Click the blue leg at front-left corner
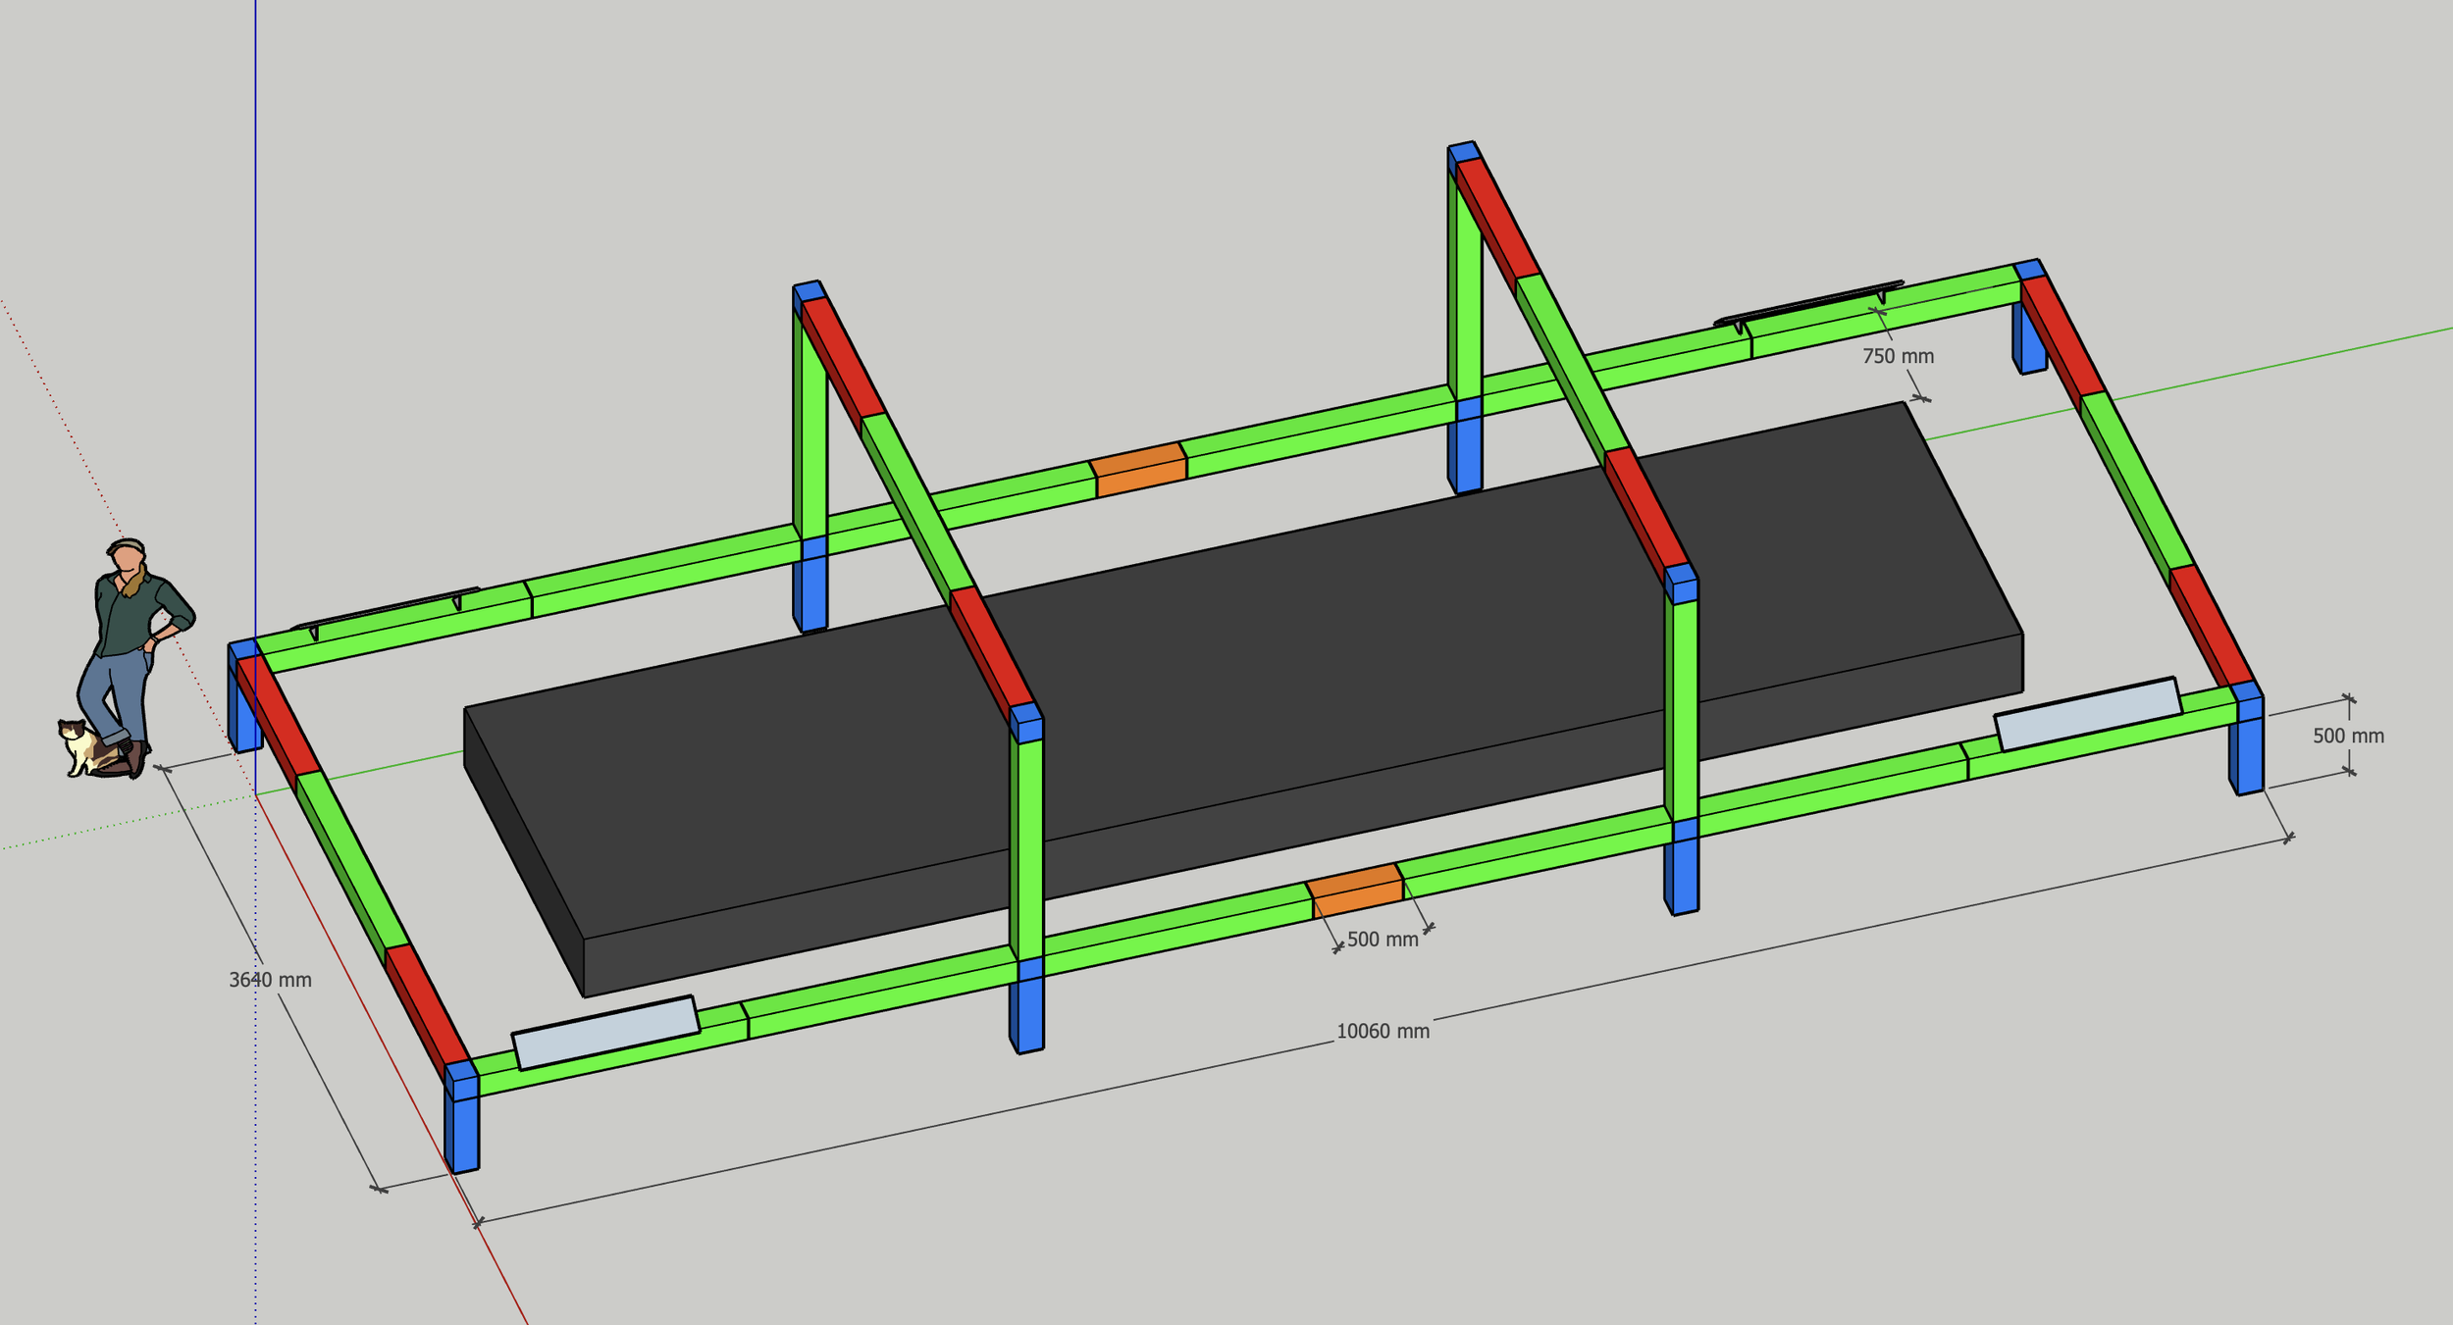The image size is (2453, 1325). point(465,1133)
